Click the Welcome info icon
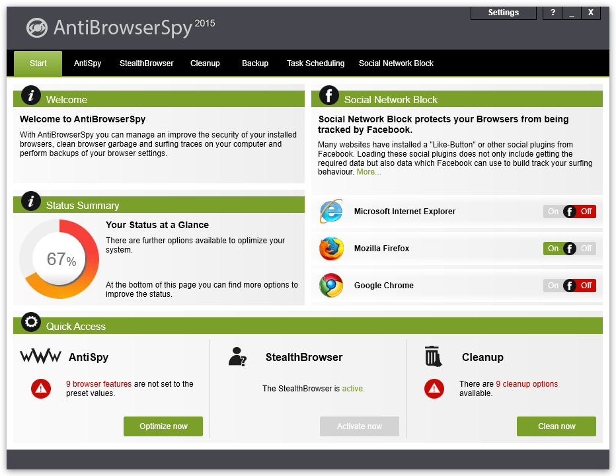Viewport: 616px width, 476px height. [x=31, y=95]
